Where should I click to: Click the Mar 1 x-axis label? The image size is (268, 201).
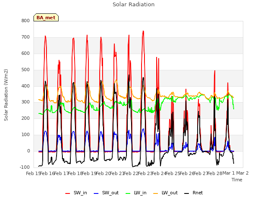(229, 173)
